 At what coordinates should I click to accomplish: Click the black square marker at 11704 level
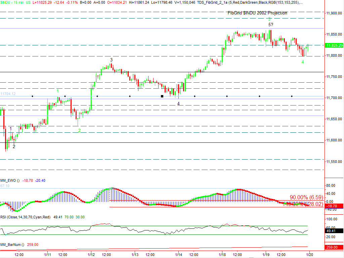coord(162,96)
